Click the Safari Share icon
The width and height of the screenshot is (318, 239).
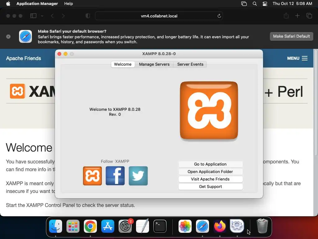tap(286, 16)
